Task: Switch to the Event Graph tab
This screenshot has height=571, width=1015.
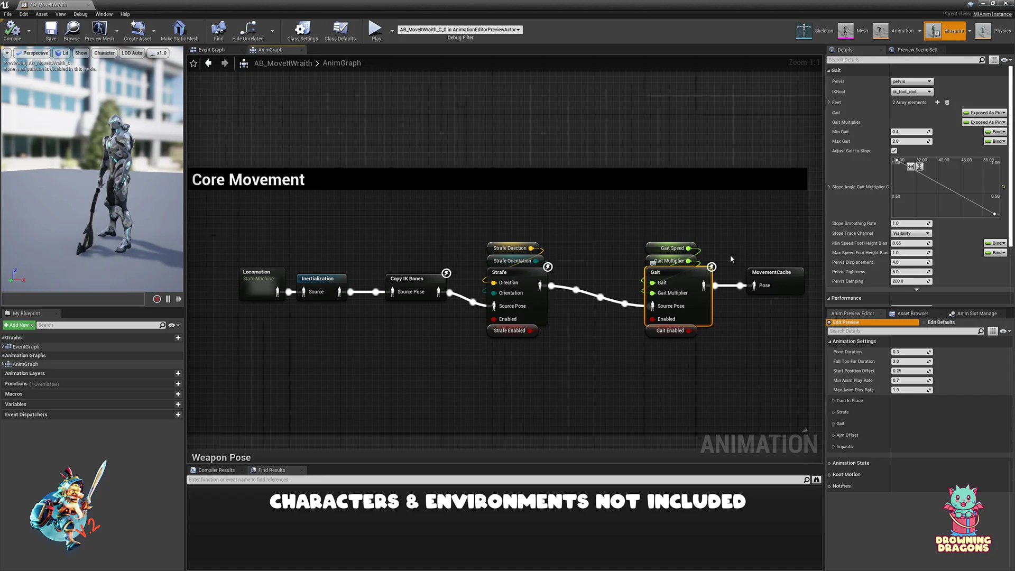Action: [211, 50]
